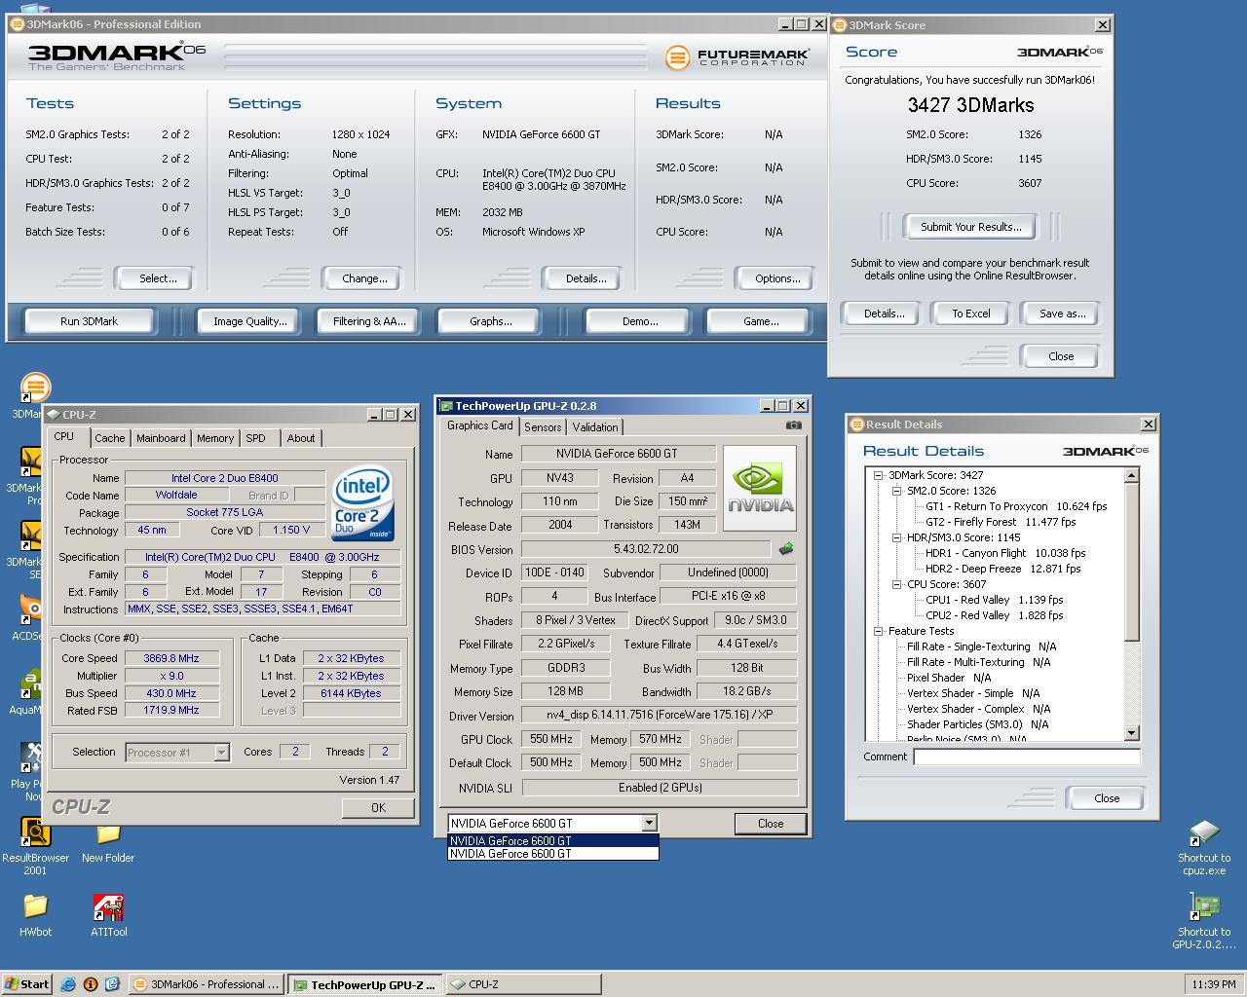Switch to the Memory tab in CPU-Z
This screenshot has width=1247, height=997.
[215, 438]
